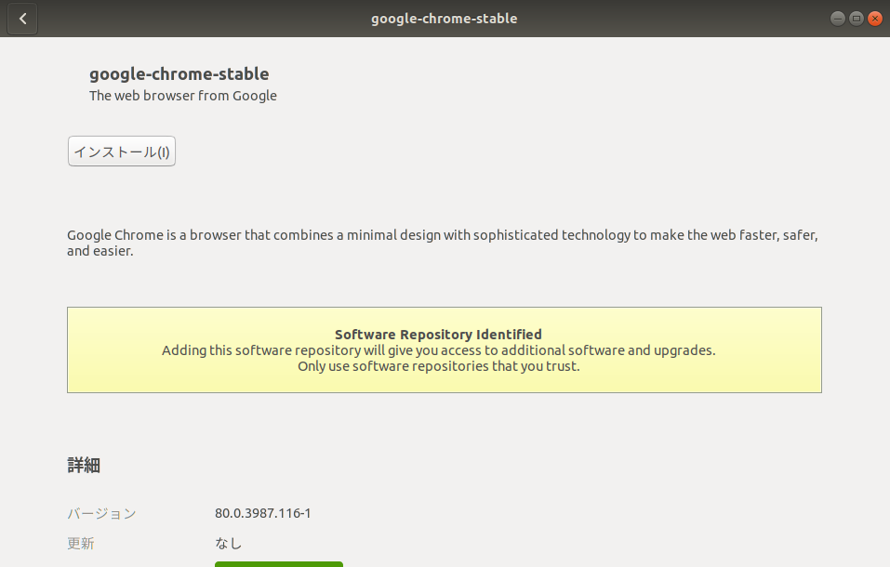Viewport: 890px width, 567px height.
Task: Maximize the software window
Action: coord(857,19)
